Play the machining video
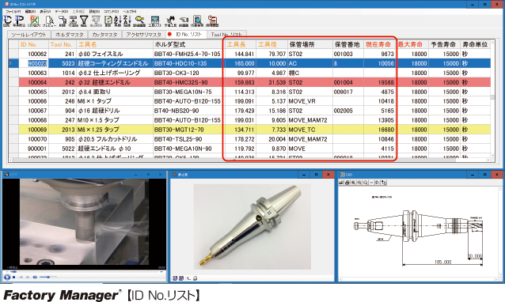The height and width of the screenshot is (302, 505). [7, 277]
